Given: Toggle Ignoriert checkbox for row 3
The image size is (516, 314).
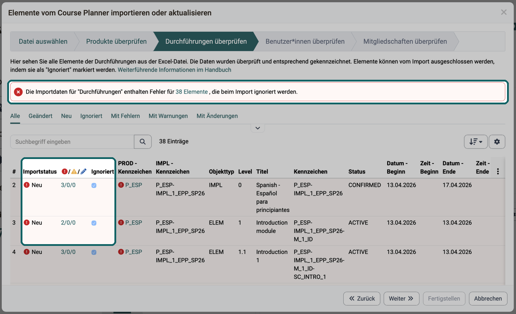Looking at the screenshot, I should point(94,224).
